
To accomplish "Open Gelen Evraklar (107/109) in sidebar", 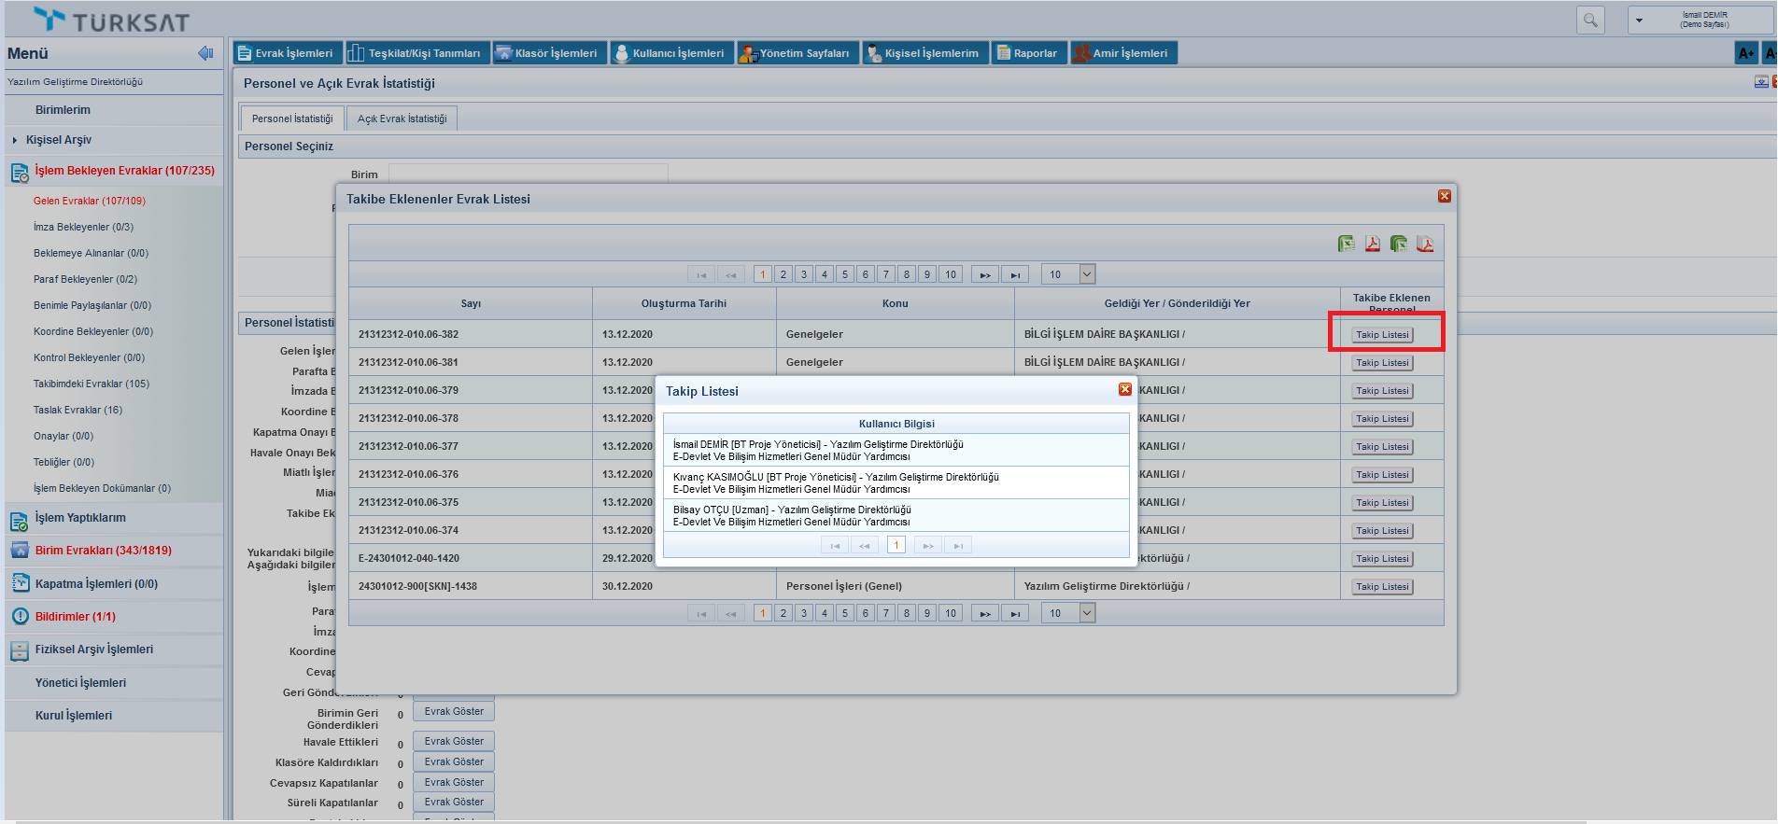I will point(90,201).
